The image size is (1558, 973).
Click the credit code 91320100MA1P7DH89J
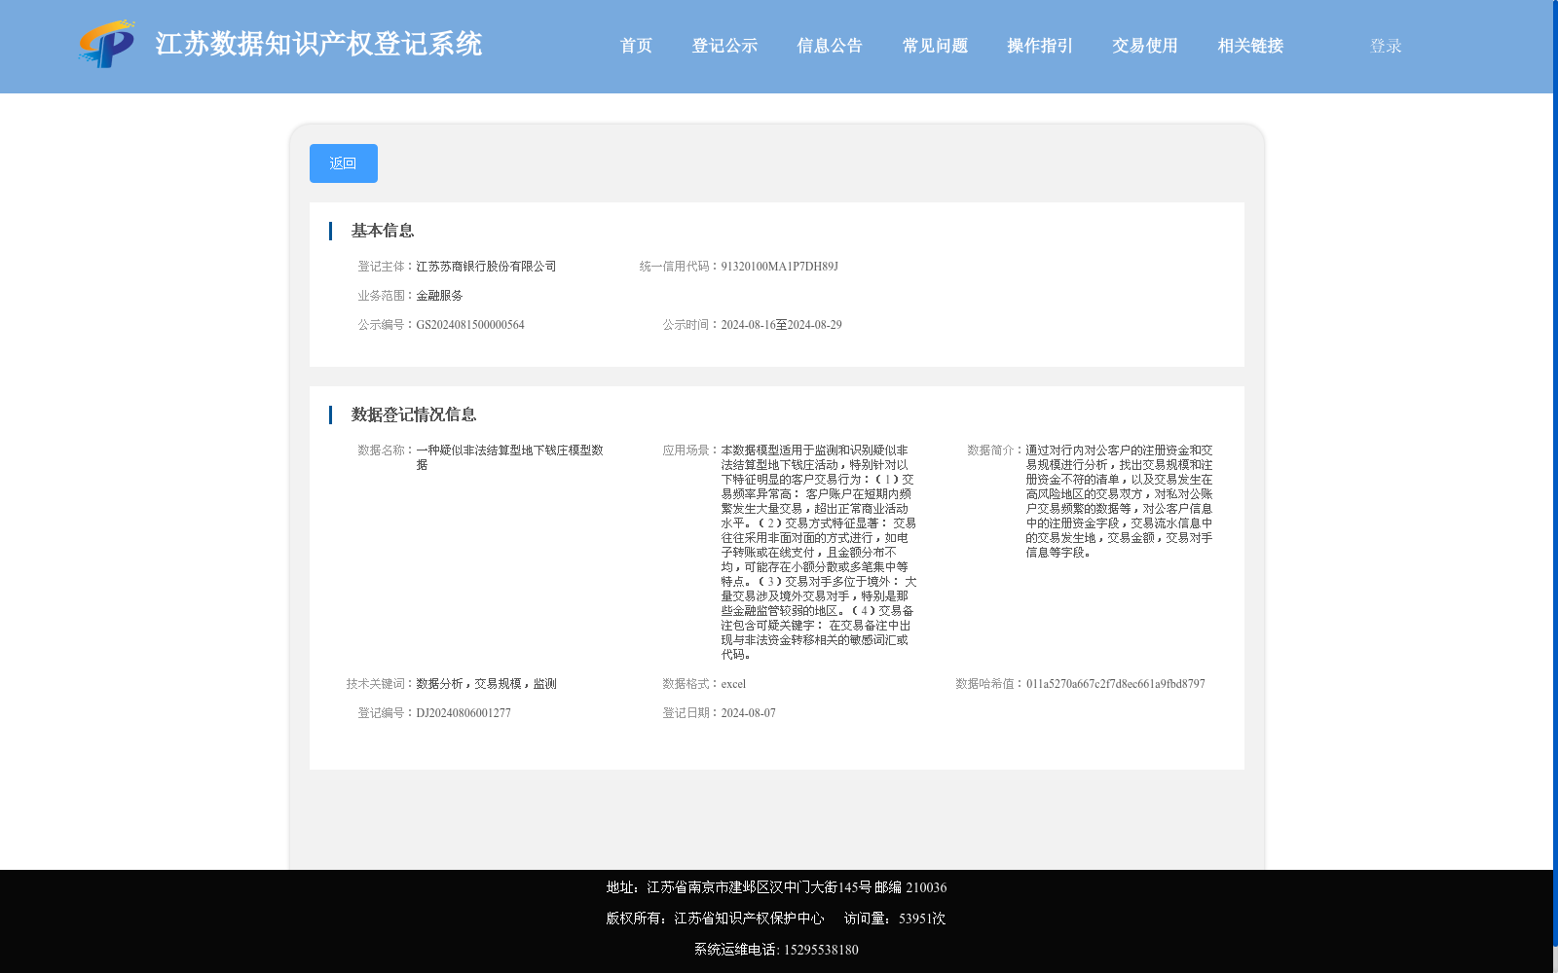click(x=779, y=267)
